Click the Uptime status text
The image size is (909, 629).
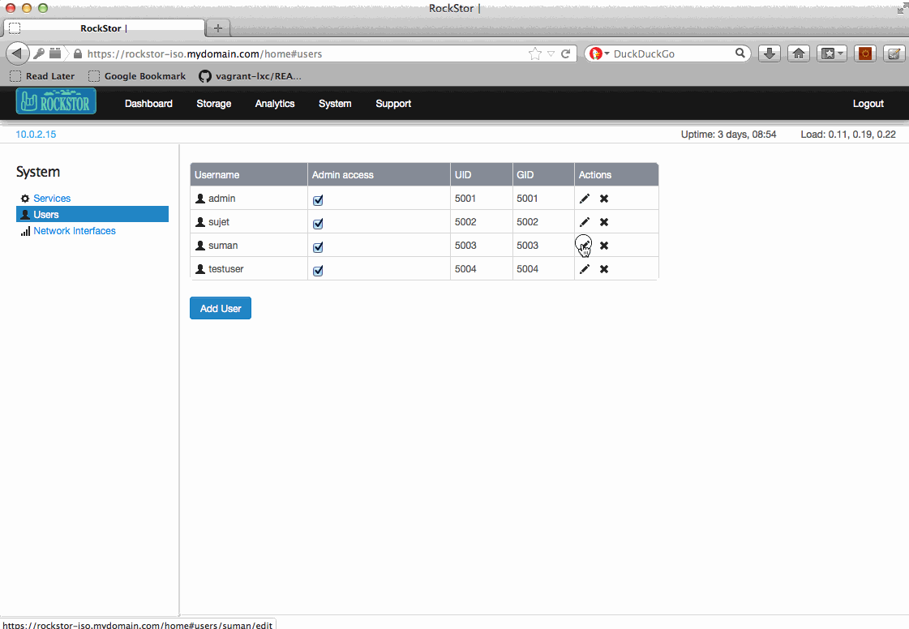tap(729, 135)
